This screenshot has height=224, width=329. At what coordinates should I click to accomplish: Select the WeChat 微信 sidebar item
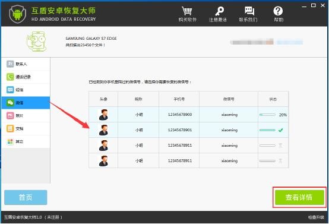(26, 103)
